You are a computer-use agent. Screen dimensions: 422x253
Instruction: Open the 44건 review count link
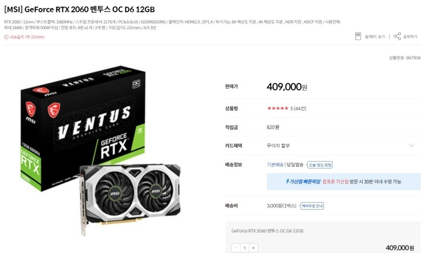pos(300,109)
